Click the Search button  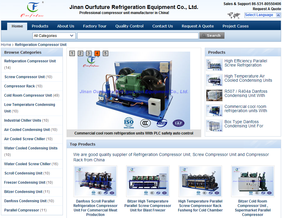click(x=212, y=35)
